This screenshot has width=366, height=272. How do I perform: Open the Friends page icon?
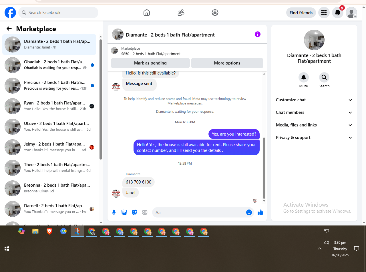coord(181,13)
